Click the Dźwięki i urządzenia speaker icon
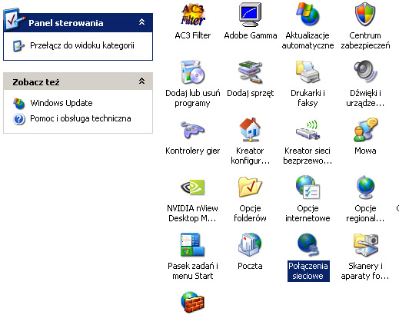399x315 pixels. [365, 72]
